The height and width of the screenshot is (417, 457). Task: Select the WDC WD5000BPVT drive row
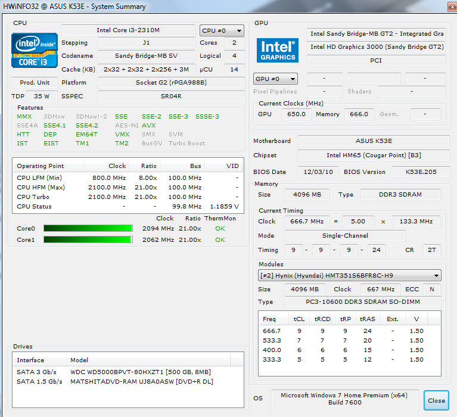tap(128, 372)
